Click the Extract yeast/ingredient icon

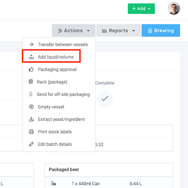31,119
